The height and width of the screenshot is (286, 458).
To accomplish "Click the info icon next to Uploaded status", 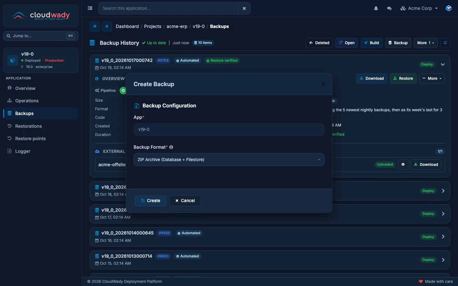I will click(403, 164).
